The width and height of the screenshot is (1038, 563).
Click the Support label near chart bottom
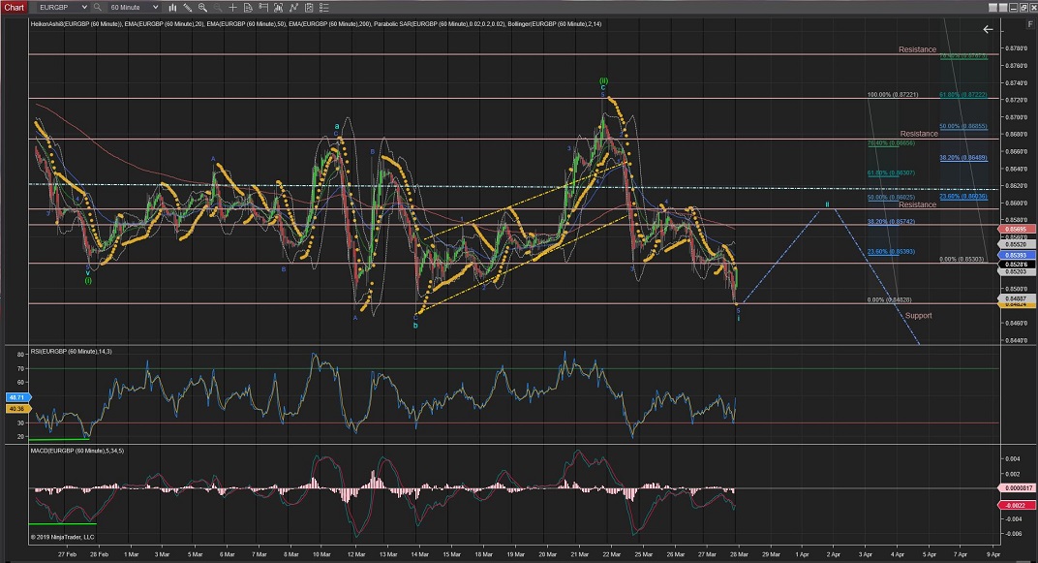[918, 315]
